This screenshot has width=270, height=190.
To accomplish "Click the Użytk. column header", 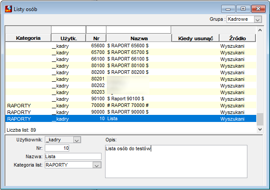I will point(69,38).
